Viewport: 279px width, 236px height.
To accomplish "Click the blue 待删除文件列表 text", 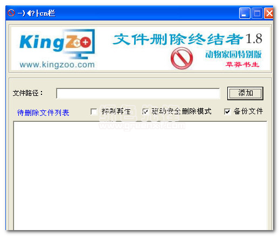I will [x=43, y=113].
